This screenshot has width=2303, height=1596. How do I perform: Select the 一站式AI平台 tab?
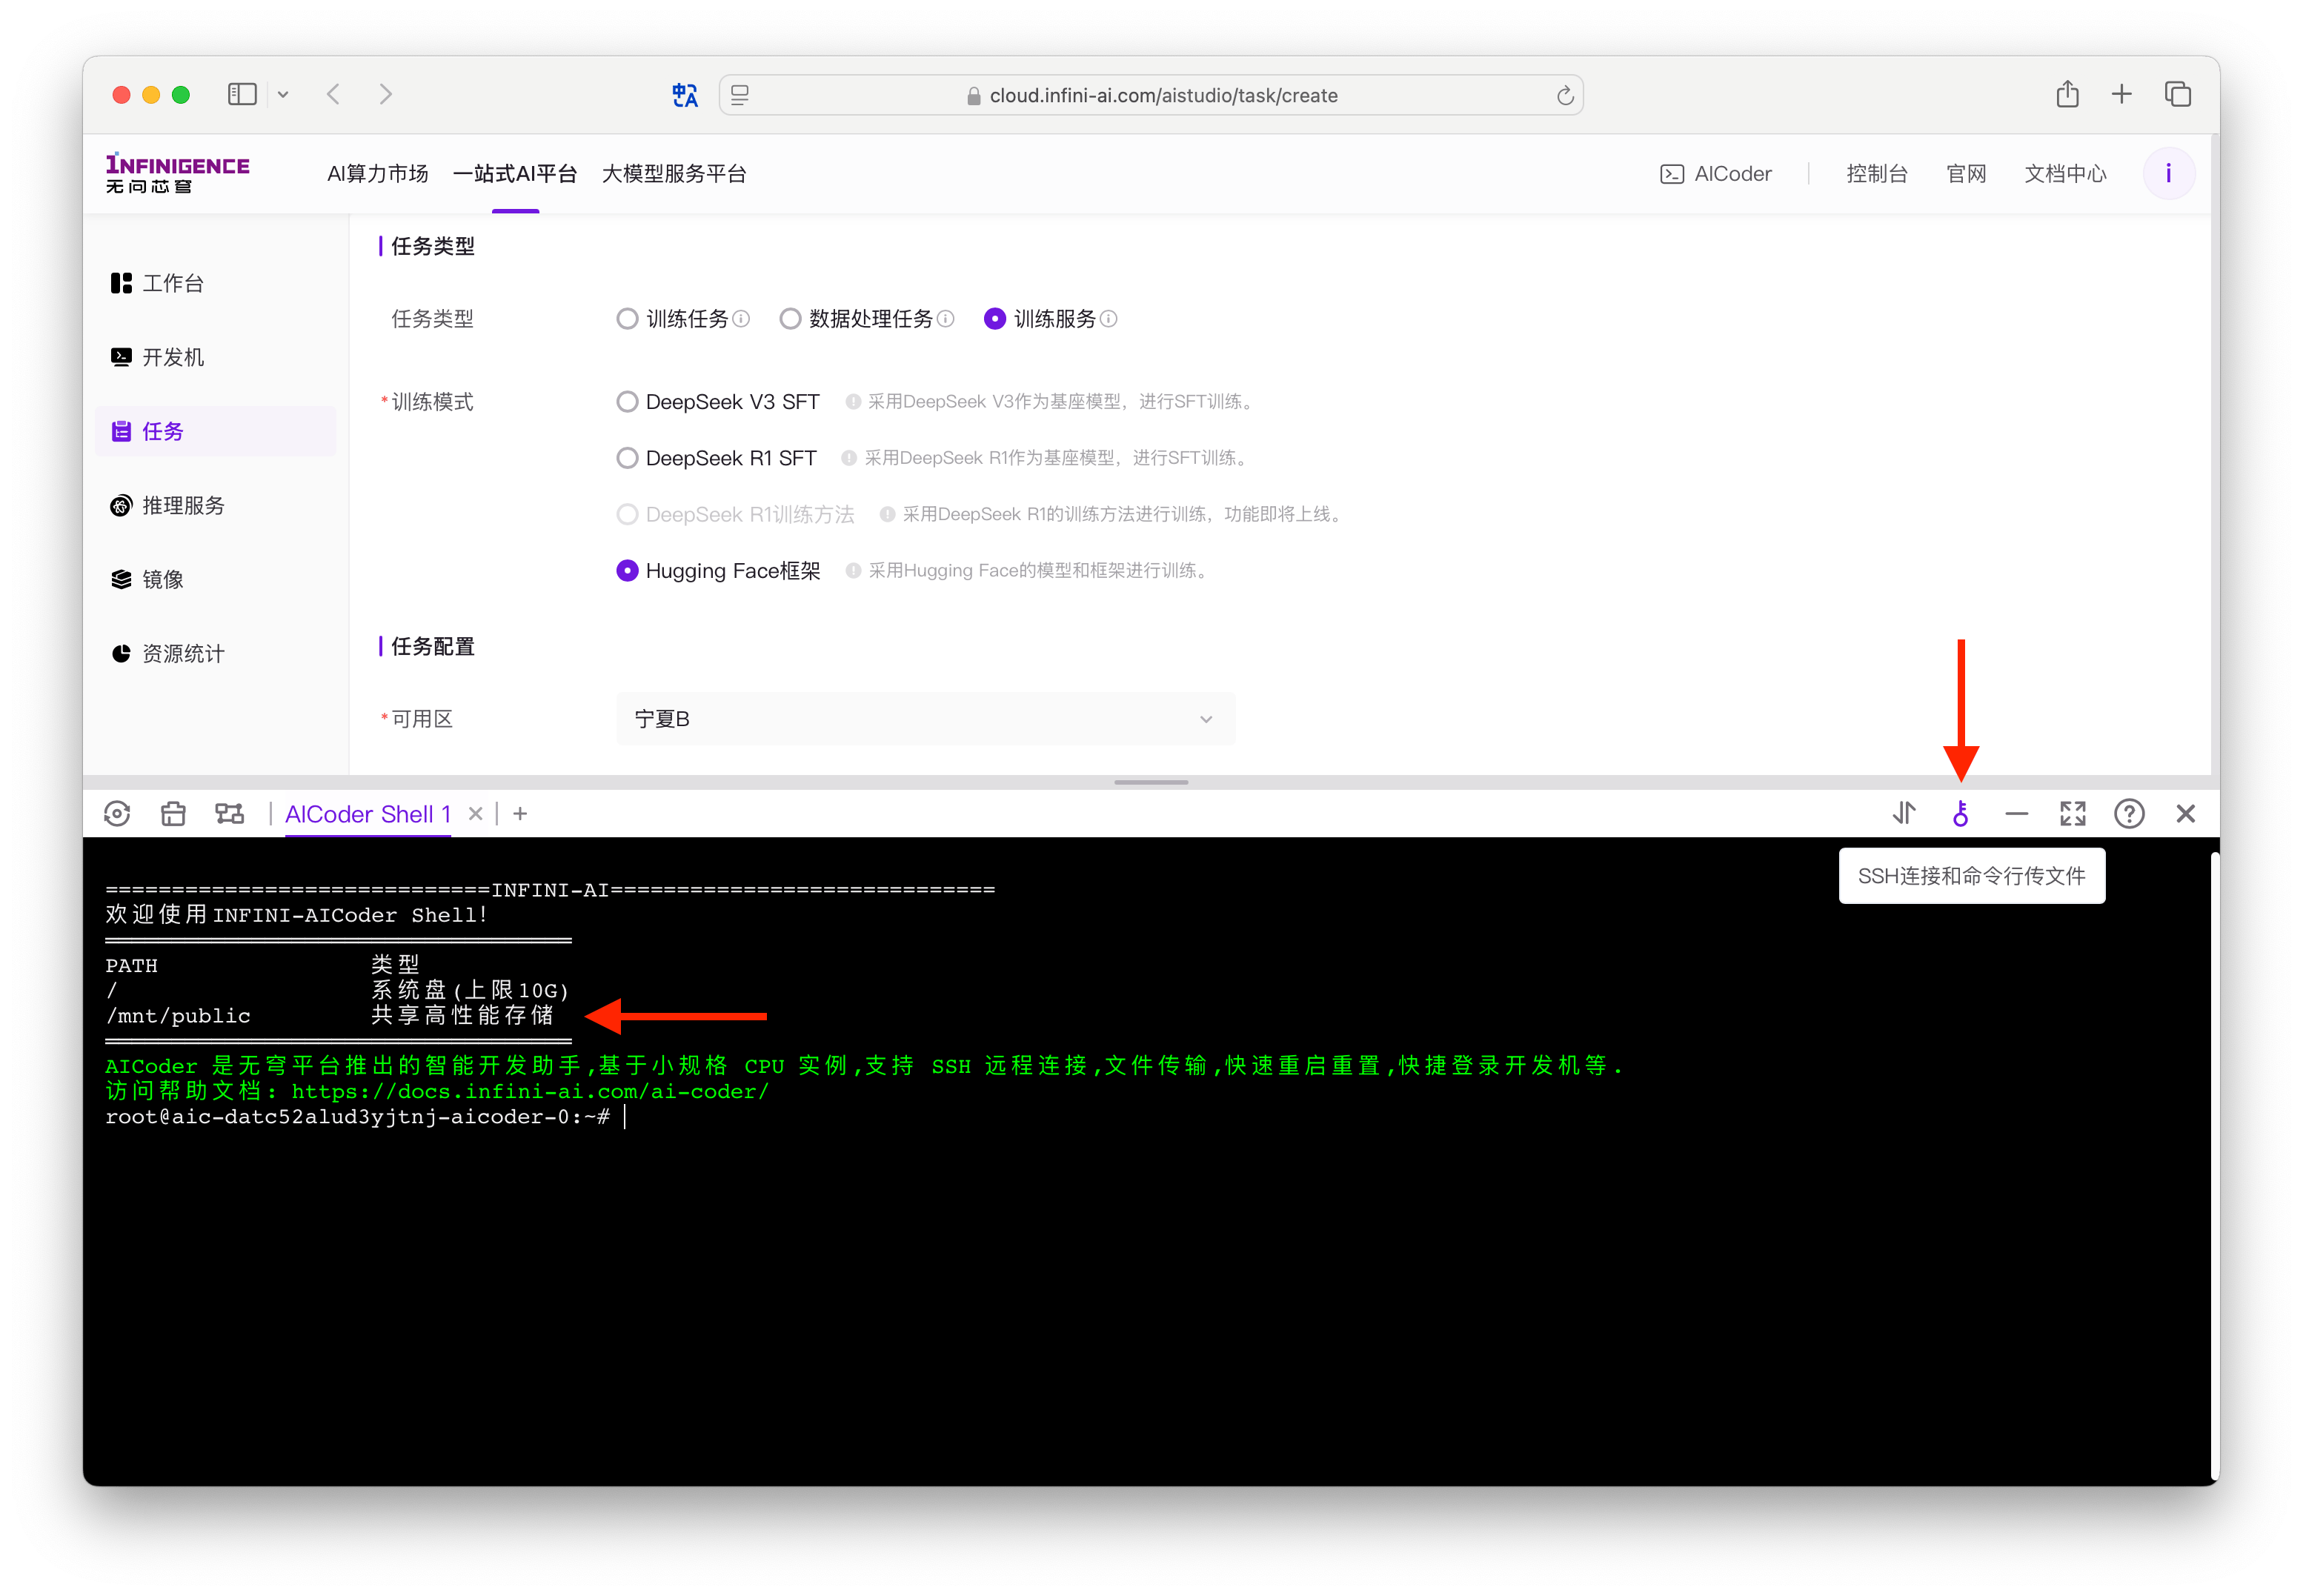(x=515, y=174)
